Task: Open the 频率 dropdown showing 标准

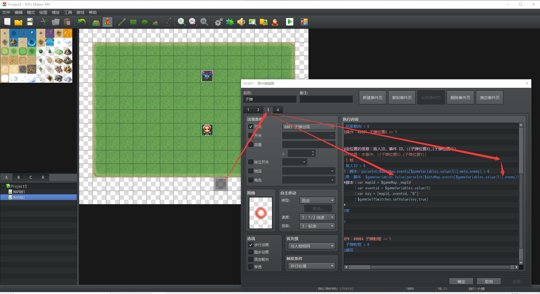Action: pos(317,226)
